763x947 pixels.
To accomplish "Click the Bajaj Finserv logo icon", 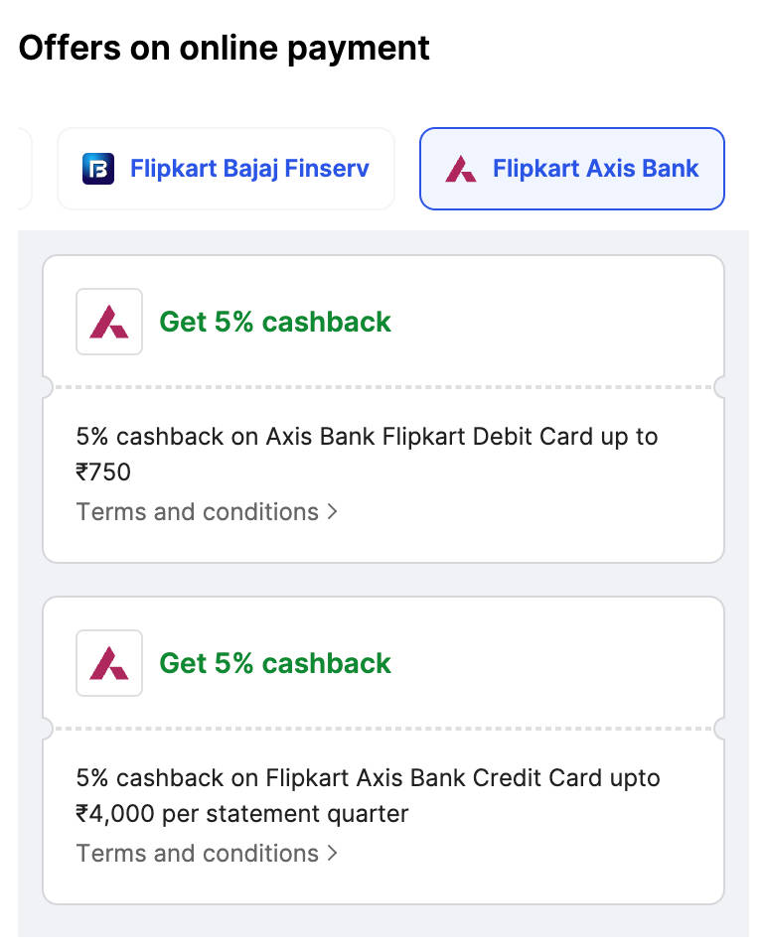I will click(x=98, y=169).
